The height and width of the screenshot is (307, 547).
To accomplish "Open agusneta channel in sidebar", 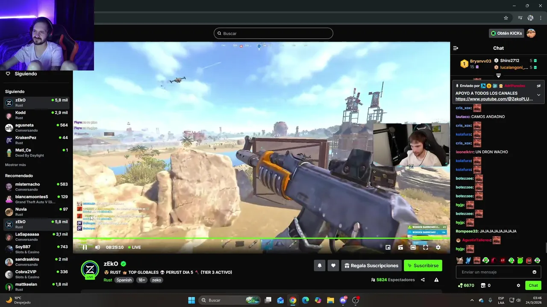I will pos(36,127).
